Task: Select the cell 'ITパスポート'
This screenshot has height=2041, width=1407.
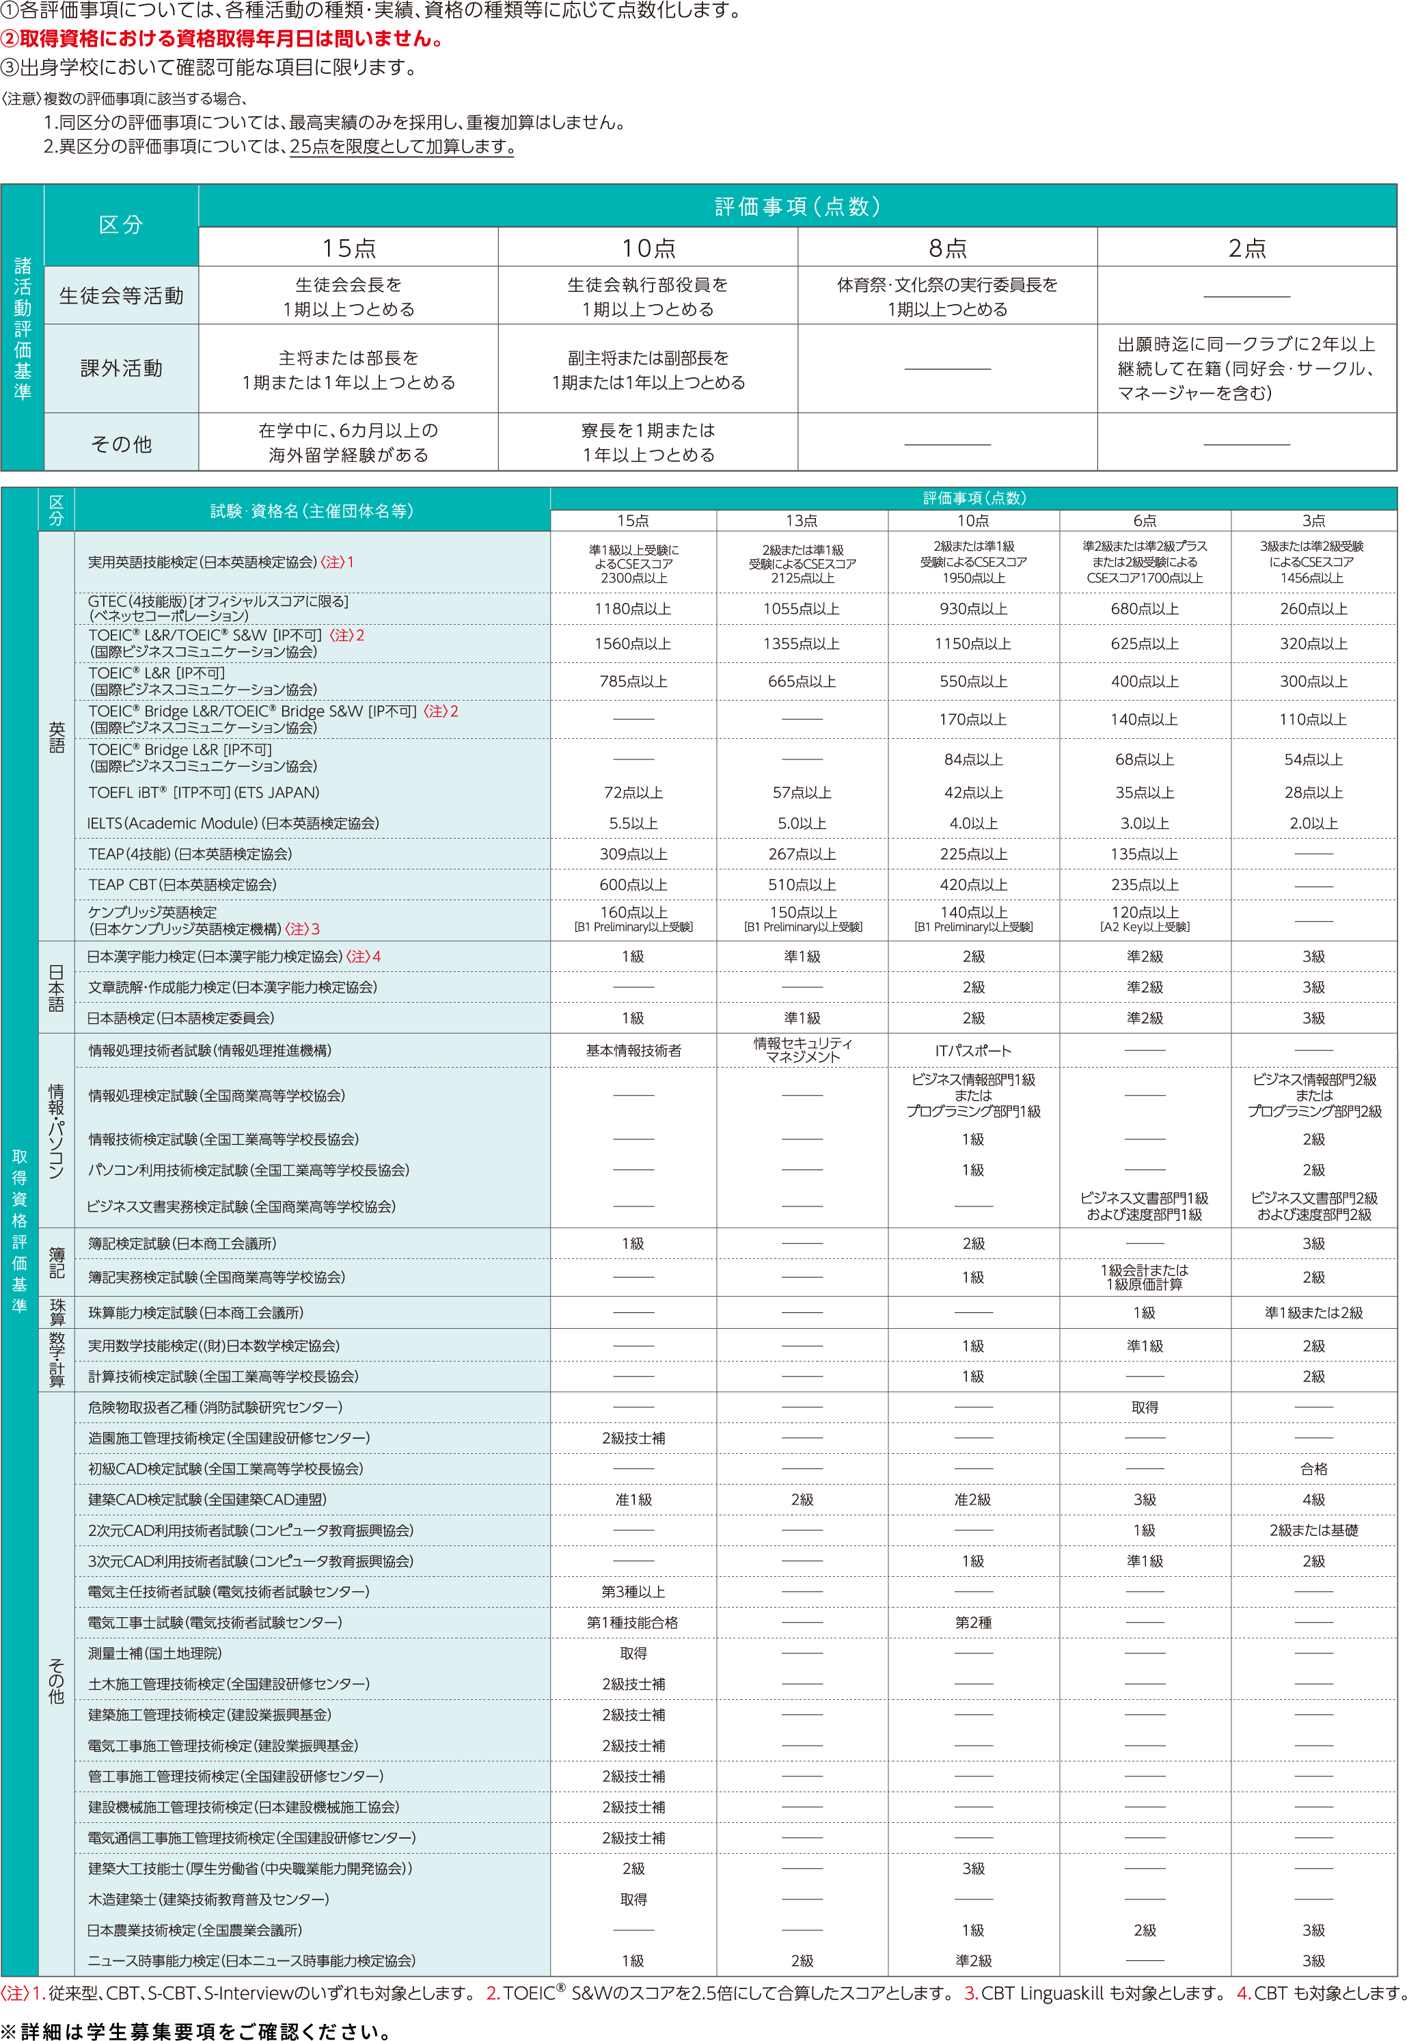Action: click(972, 1051)
